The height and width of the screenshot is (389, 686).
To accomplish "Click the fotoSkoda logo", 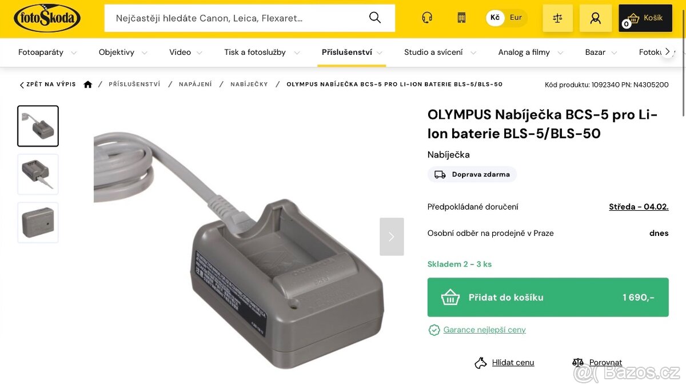I will coord(47,18).
